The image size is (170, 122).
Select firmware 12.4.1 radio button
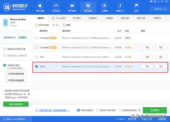click(37, 66)
